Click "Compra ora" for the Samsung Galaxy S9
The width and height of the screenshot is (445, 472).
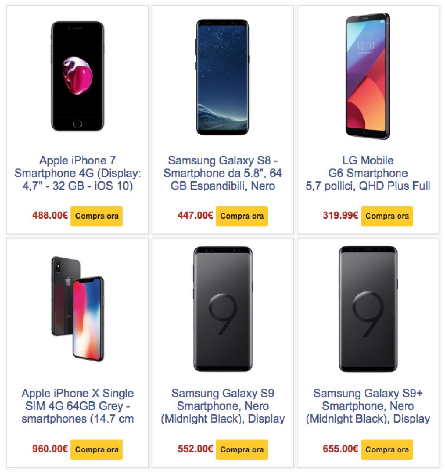(x=242, y=449)
